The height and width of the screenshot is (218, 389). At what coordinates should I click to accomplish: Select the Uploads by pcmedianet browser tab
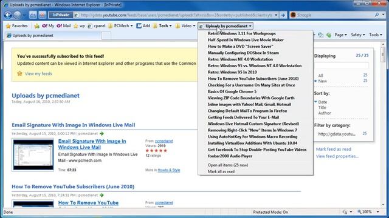[53, 35]
